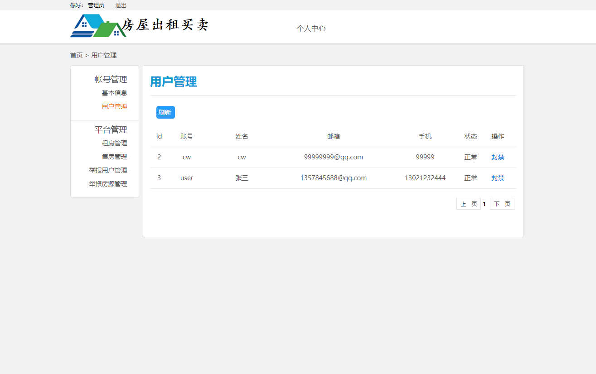Click the 帐号管理 section header
The width and height of the screenshot is (596, 374).
[x=111, y=79]
